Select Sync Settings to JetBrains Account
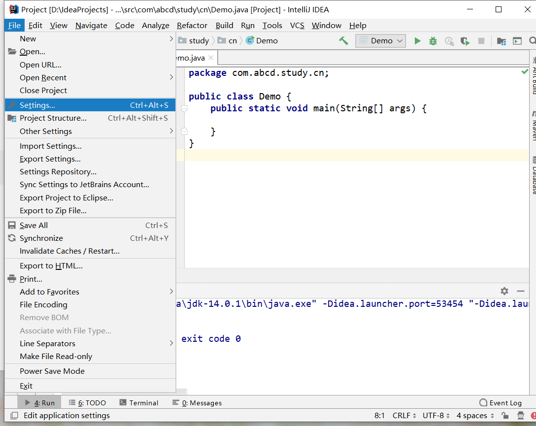 tap(90, 185)
